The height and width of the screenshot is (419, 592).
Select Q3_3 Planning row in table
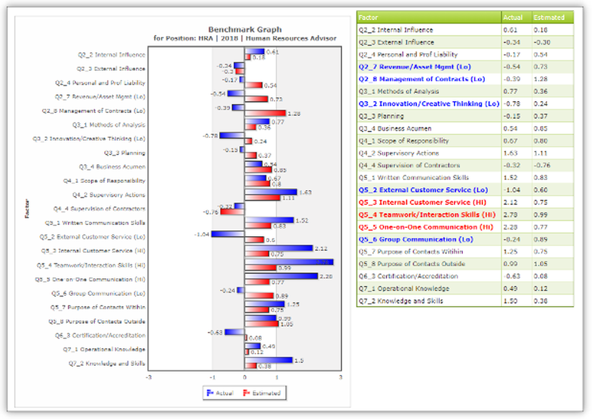click(465, 116)
